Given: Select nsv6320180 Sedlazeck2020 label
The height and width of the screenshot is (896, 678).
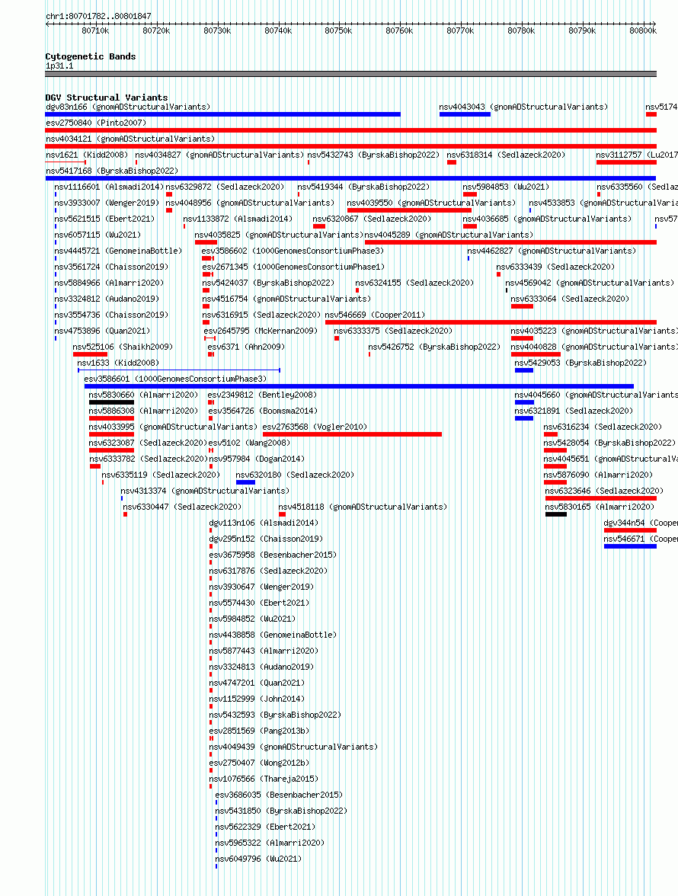Looking at the screenshot, I should point(295,475).
